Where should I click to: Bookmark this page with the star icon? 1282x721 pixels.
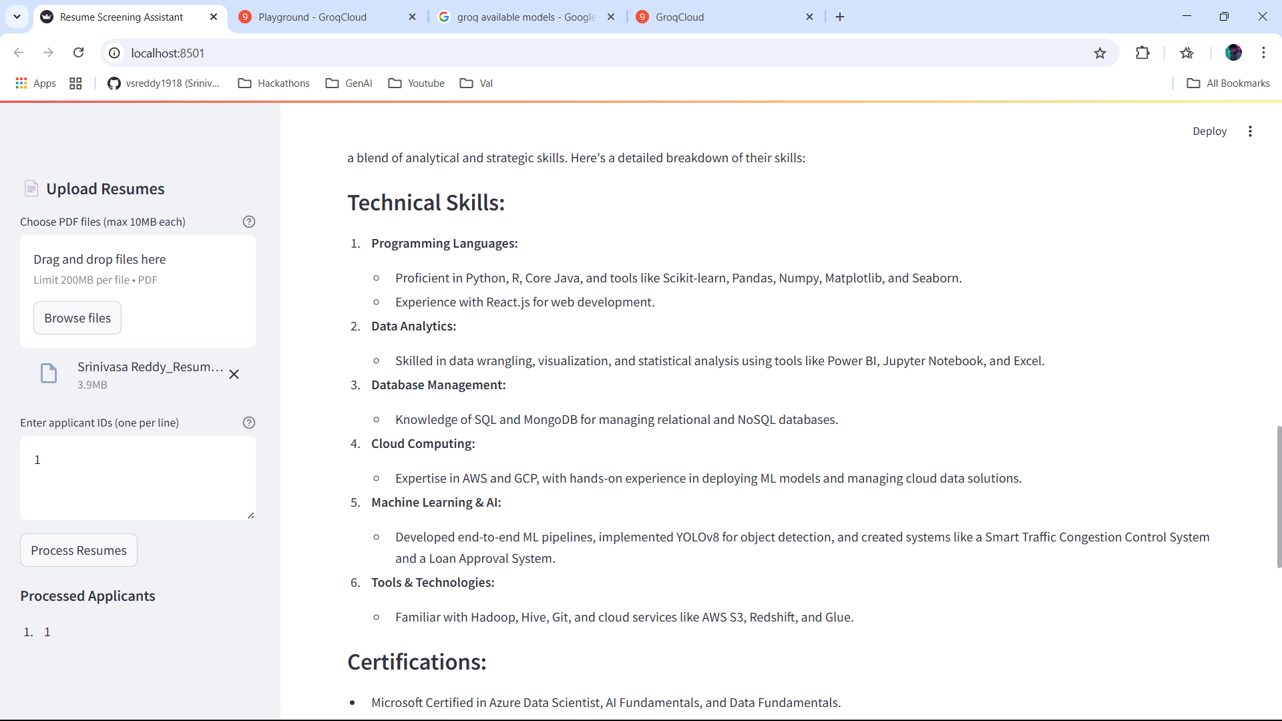click(x=1100, y=53)
